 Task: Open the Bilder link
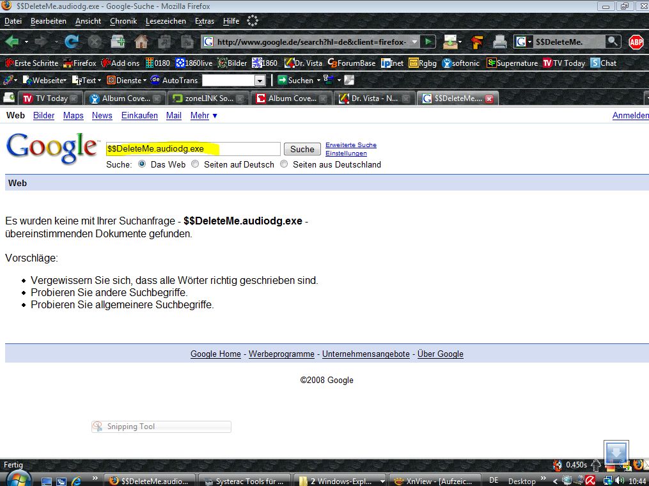coord(44,116)
